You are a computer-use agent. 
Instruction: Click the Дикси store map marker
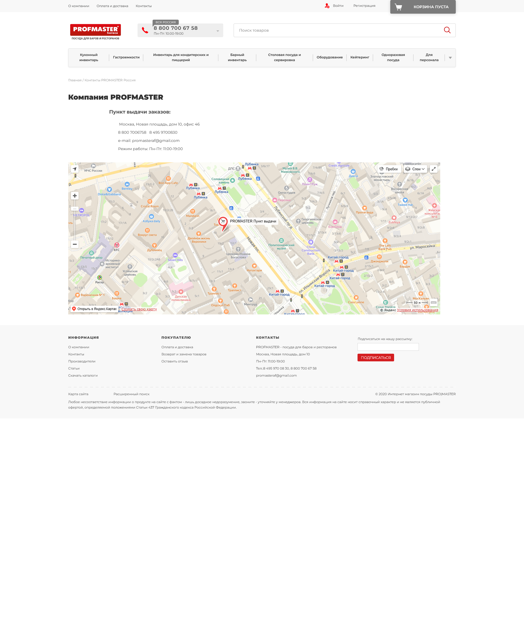tap(353, 171)
